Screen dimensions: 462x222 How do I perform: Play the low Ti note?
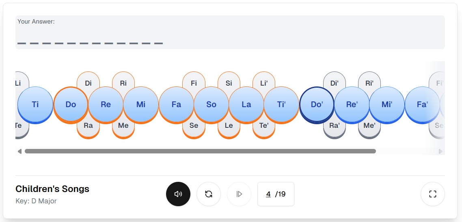[35, 104]
